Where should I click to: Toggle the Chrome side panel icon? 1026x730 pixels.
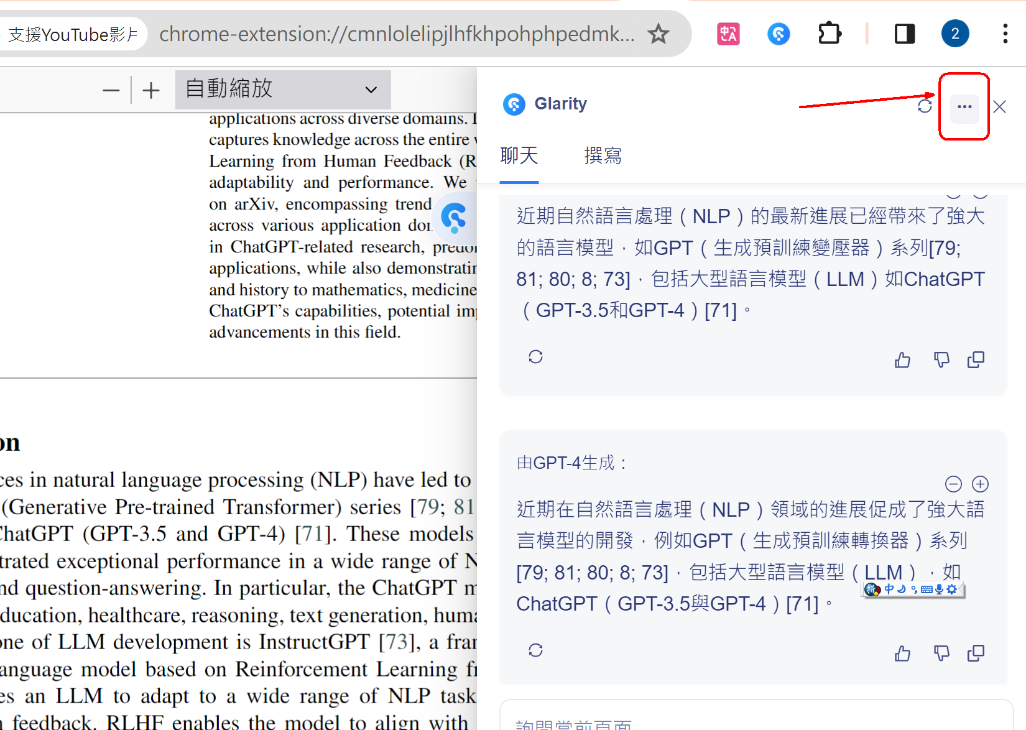coord(905,34)
